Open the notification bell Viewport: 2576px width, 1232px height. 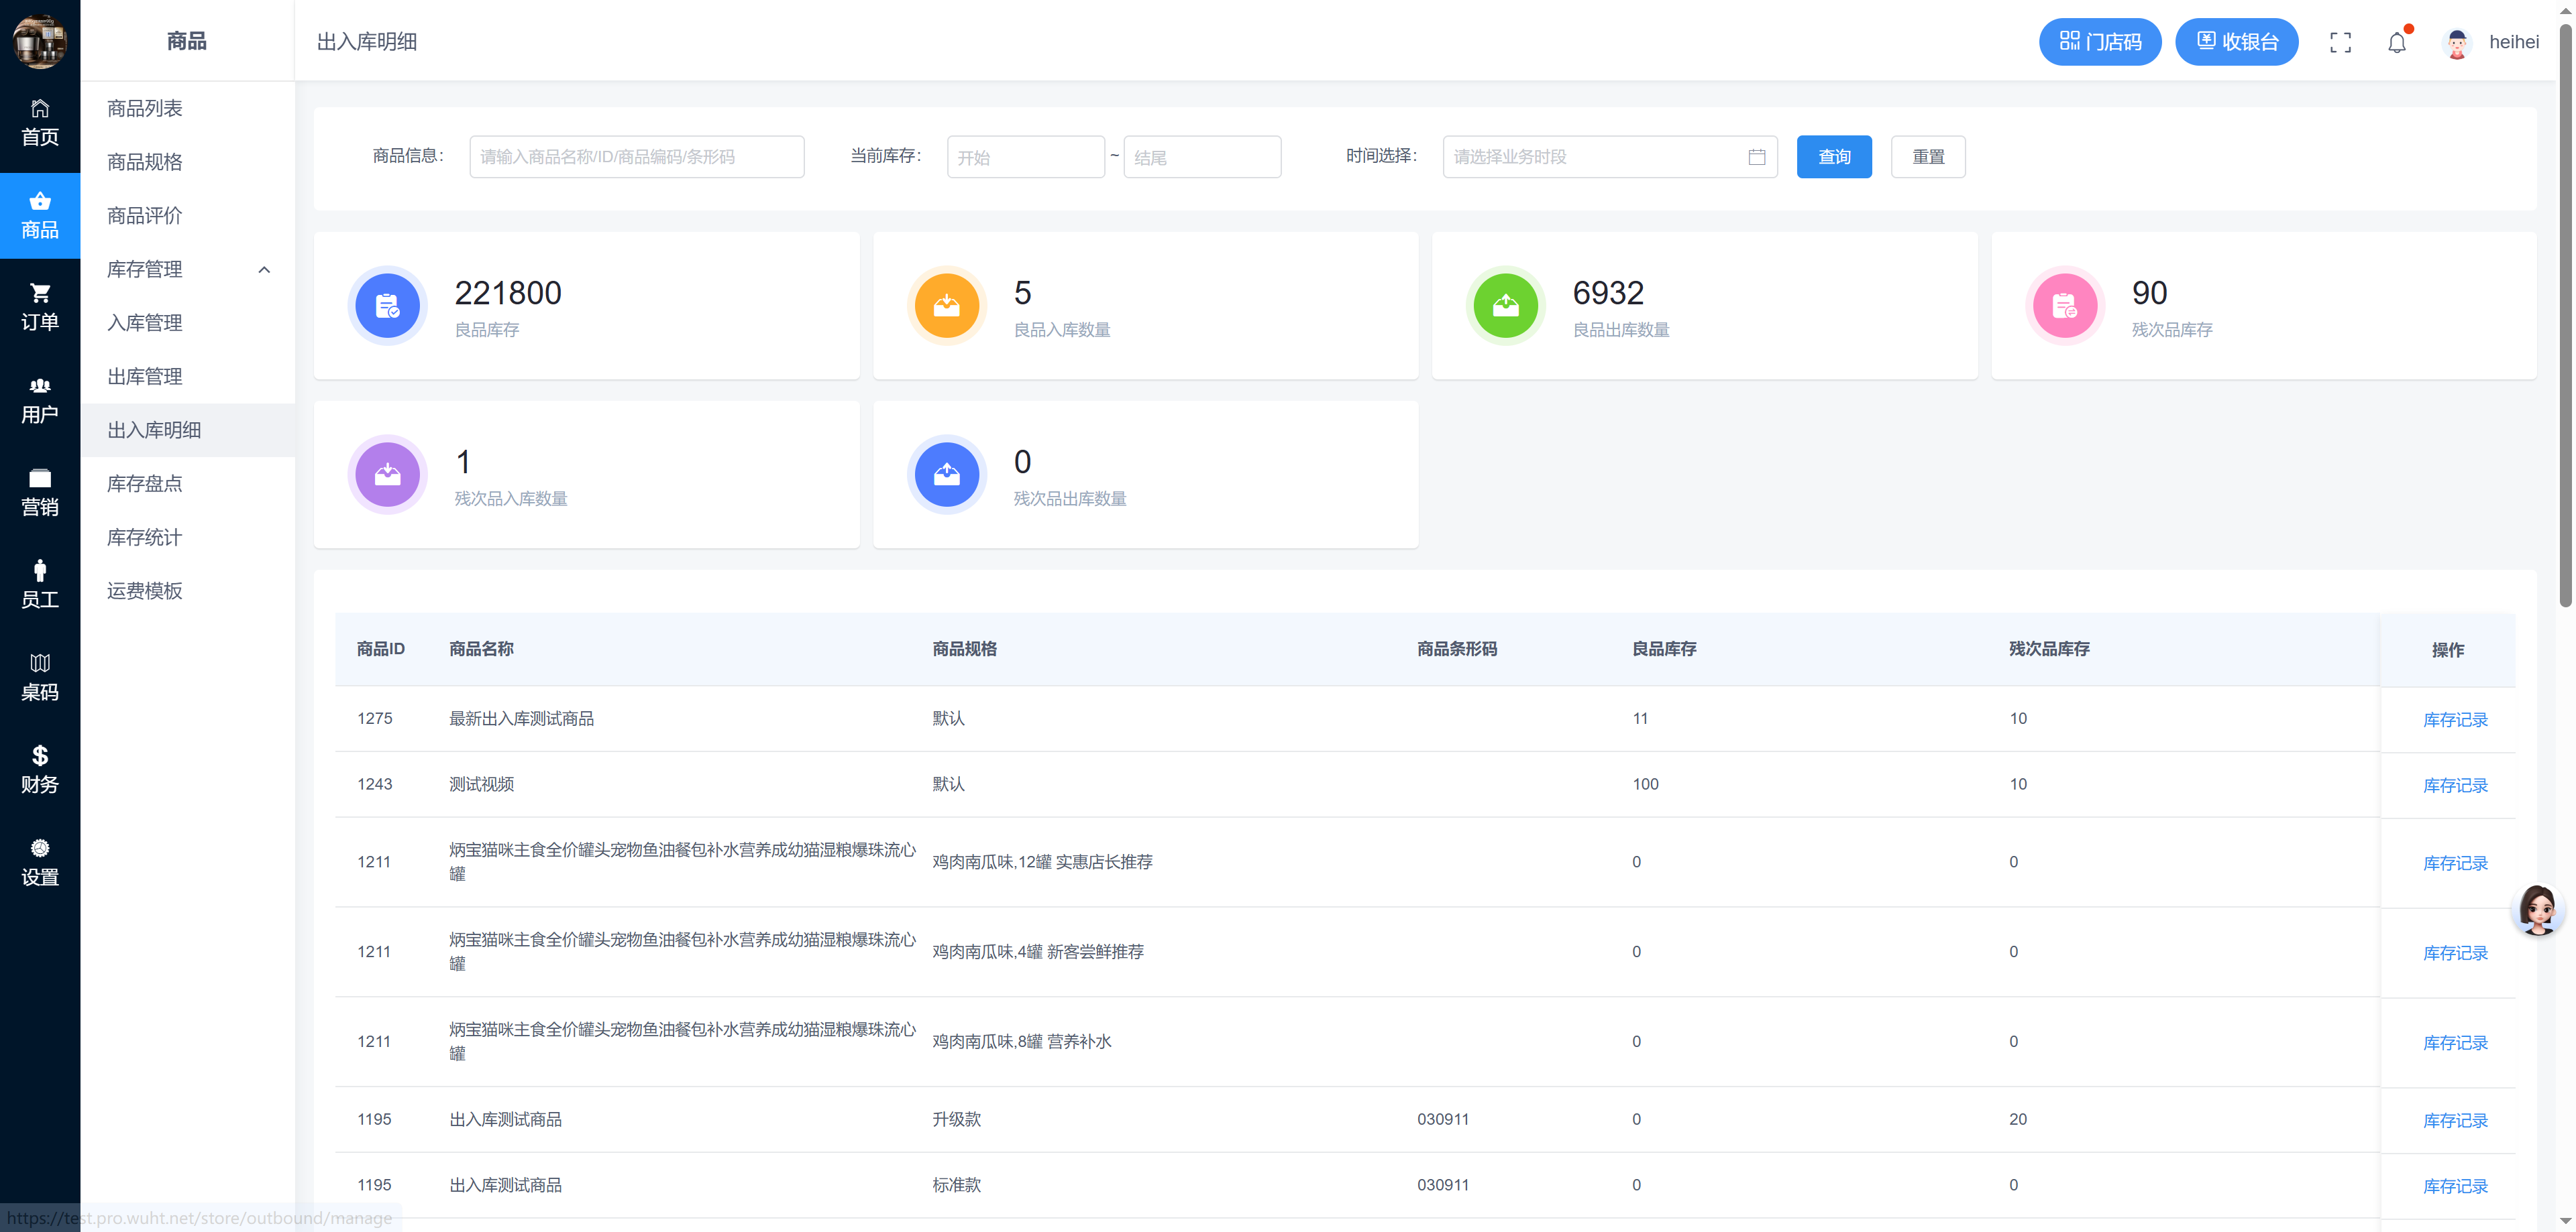[2396, 42]
